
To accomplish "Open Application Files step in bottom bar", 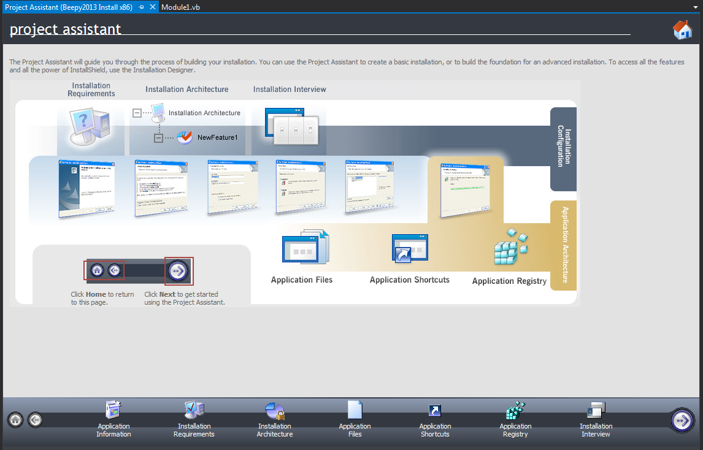I will coord(355,410).
